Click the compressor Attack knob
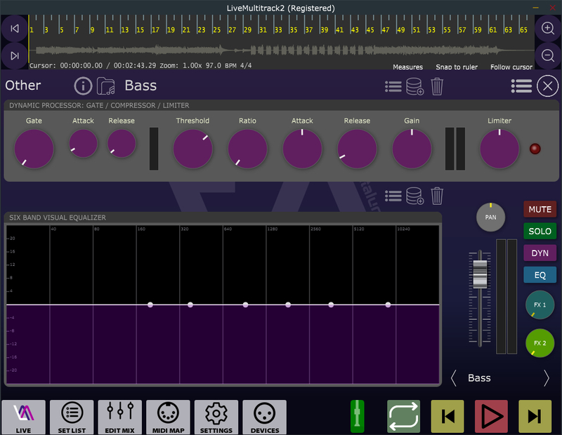This screenshot has width=562, height=435. (302, 149)
